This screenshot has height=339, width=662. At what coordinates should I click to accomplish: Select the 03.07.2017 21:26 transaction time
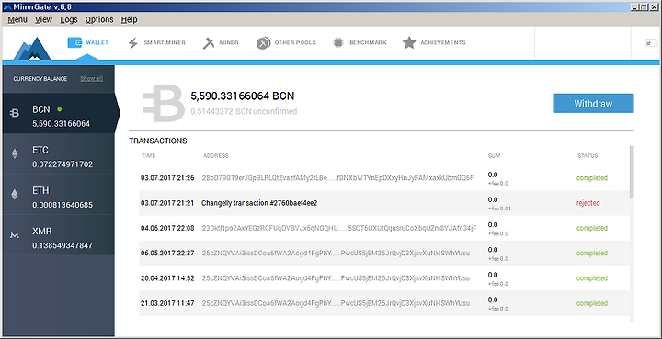click(x=167, y=178)
